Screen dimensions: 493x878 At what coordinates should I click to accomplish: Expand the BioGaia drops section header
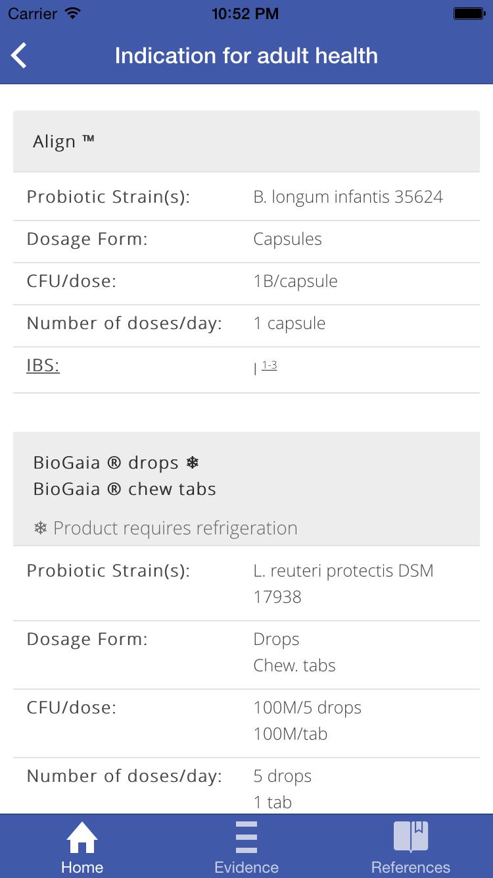pyautogui.click(x=246, y=475)
